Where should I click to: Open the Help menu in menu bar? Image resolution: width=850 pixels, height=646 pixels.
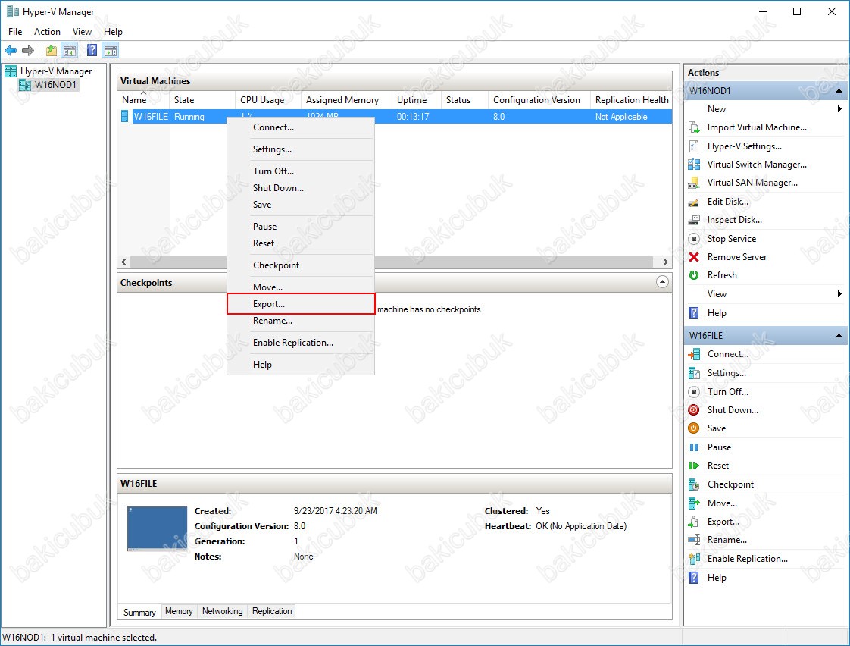point(113,31)
